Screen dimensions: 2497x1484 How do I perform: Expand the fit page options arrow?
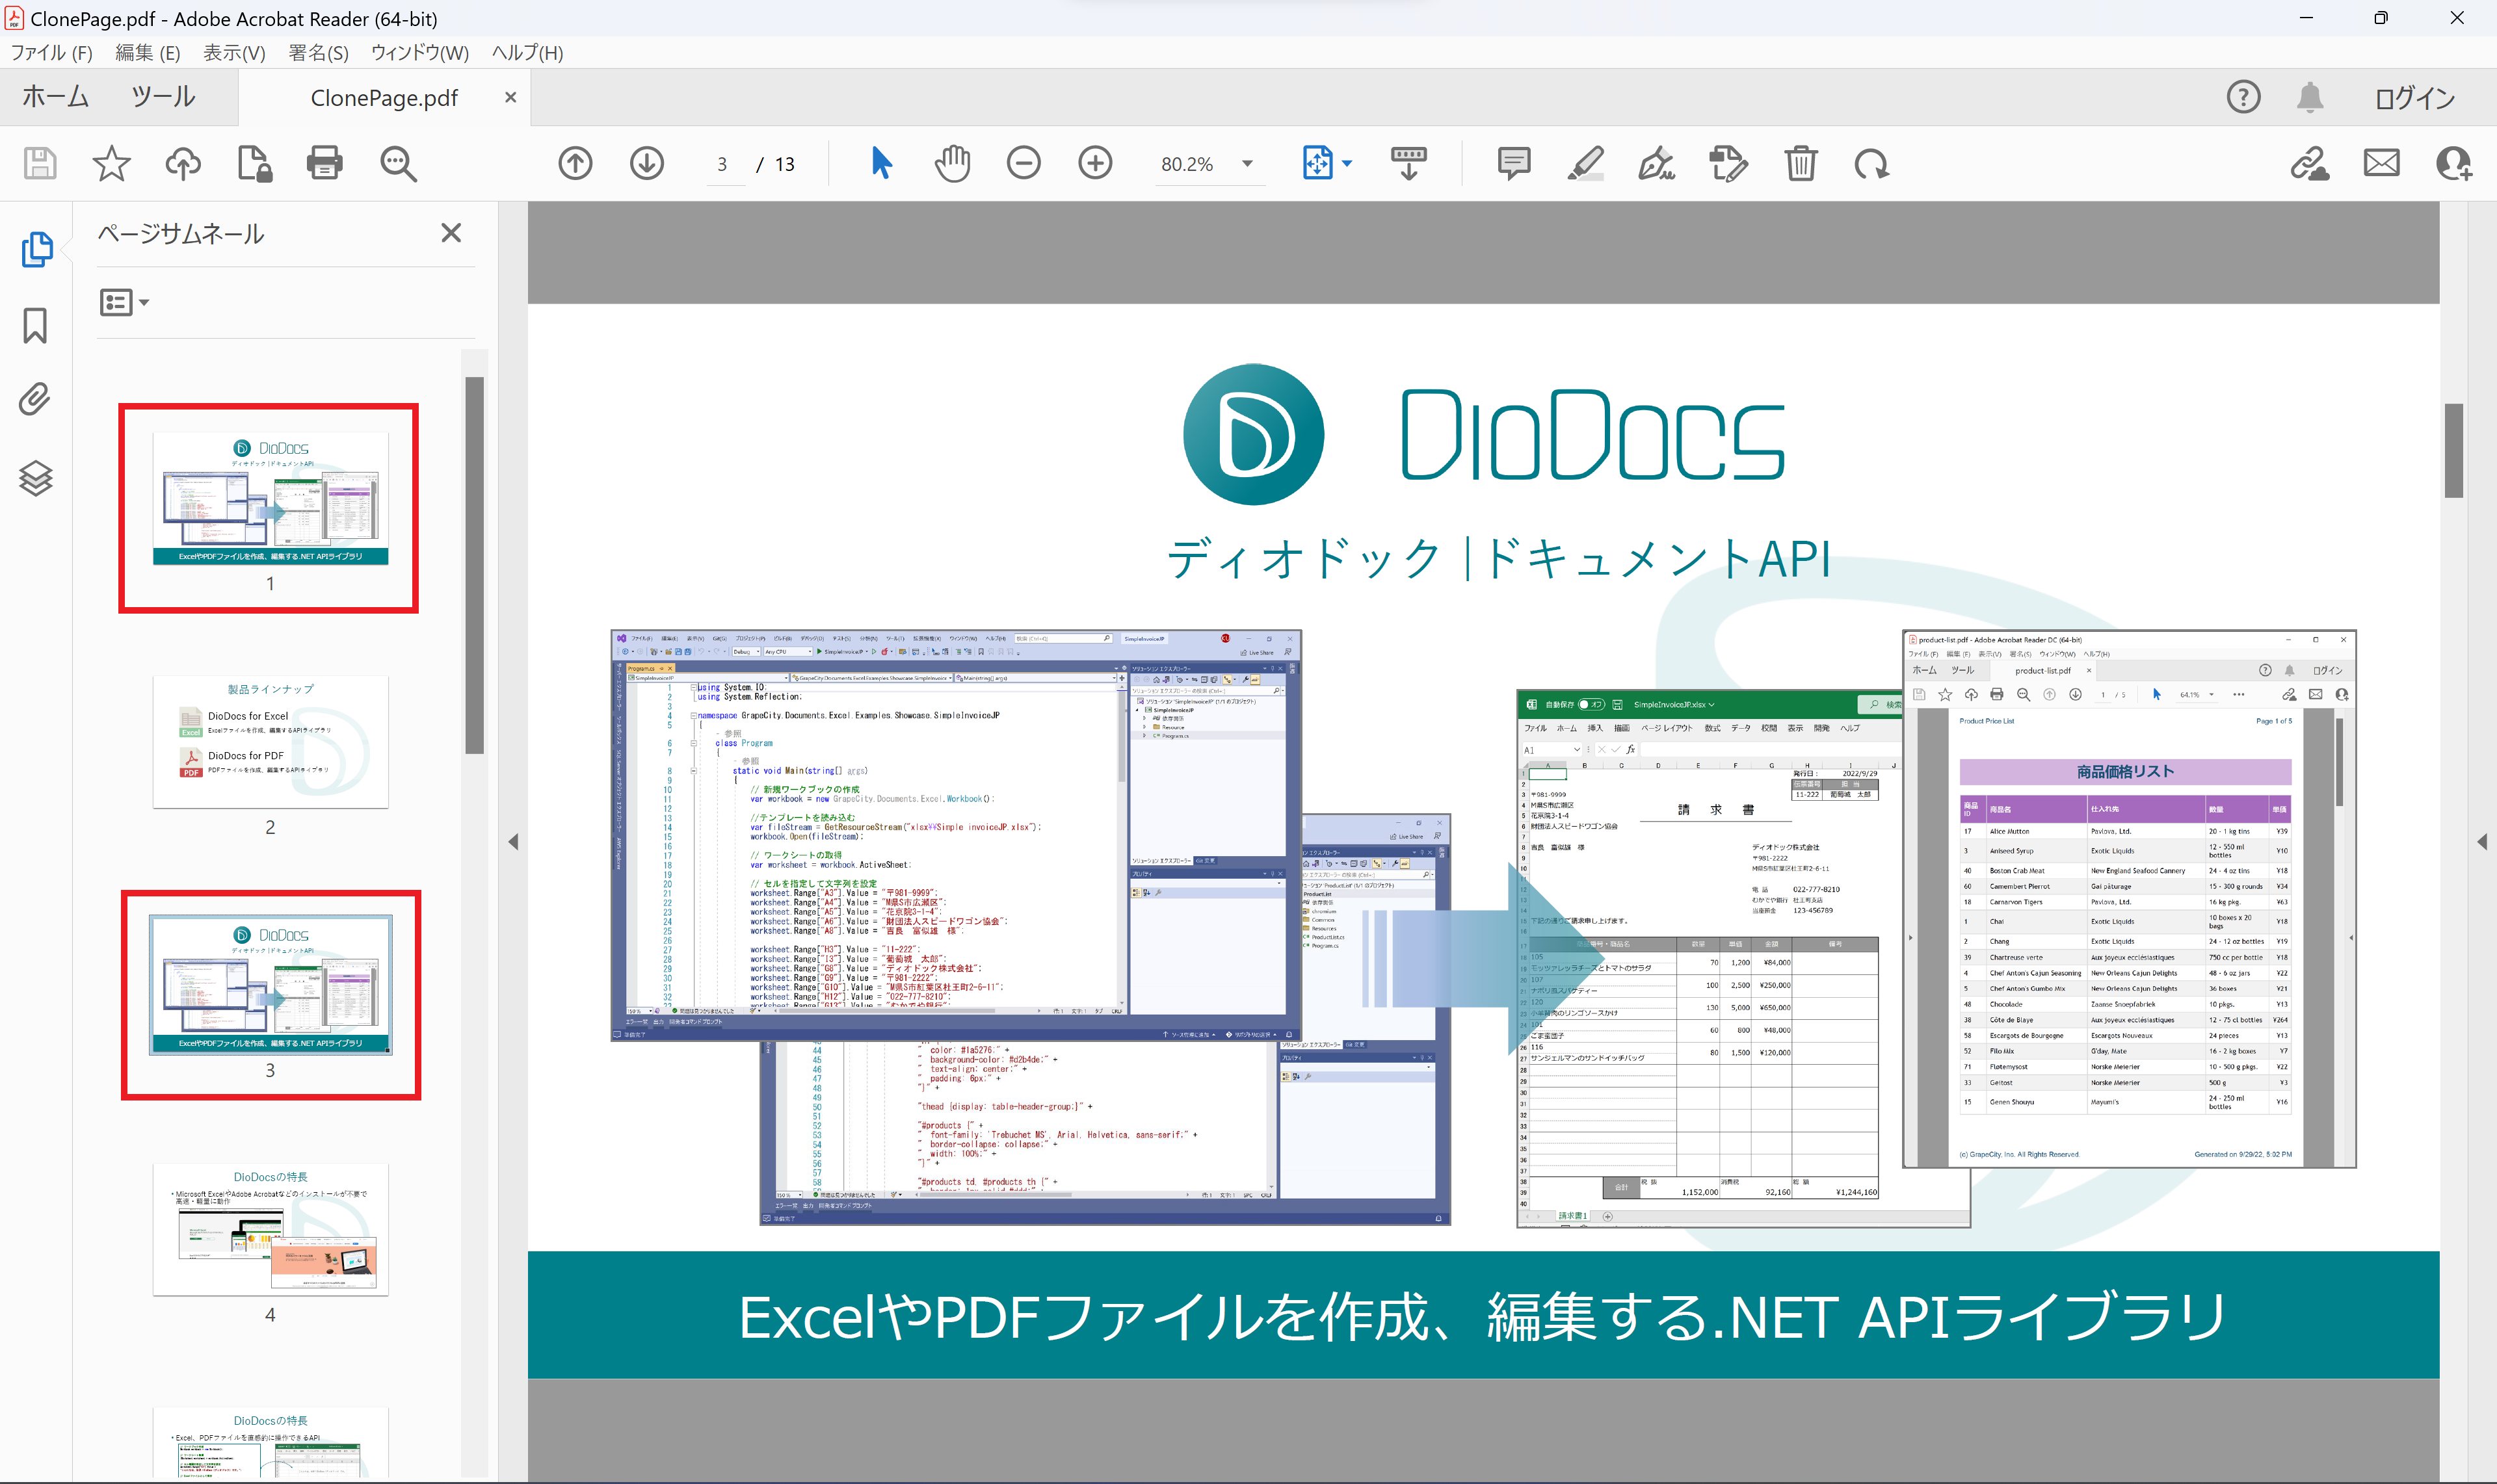pyautogui.click(x=1347, y=163)
